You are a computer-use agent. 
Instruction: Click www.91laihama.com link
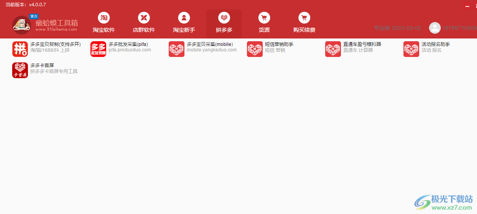pos(56,29)
